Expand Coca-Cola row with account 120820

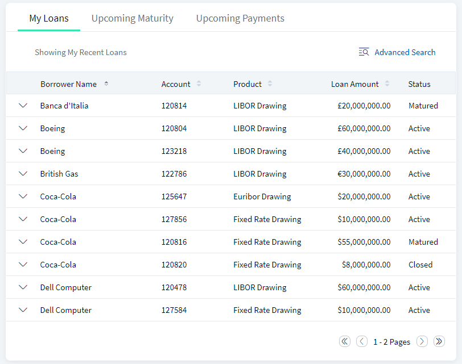[23, 264]
